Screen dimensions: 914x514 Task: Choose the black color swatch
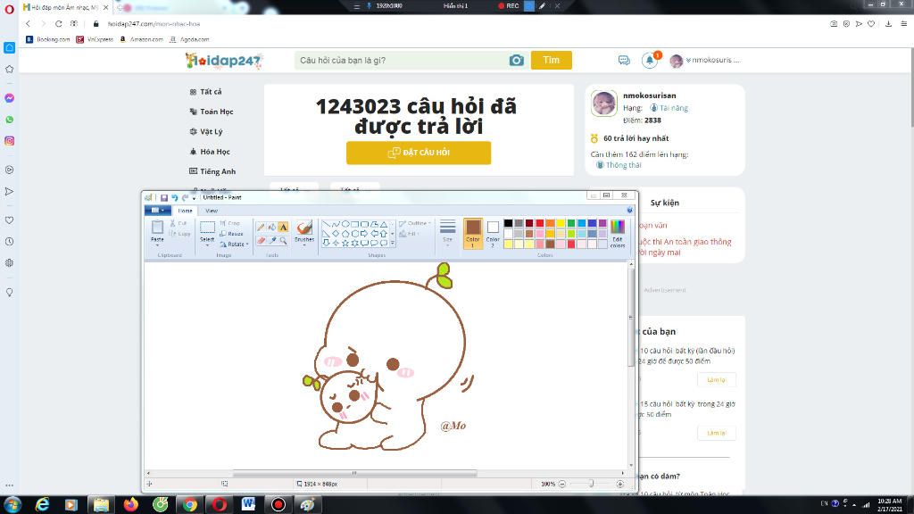(x=508, y=223)
